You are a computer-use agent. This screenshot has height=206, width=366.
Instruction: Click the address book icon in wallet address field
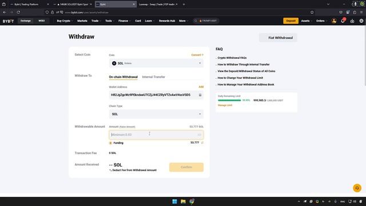tap(200, 95)
